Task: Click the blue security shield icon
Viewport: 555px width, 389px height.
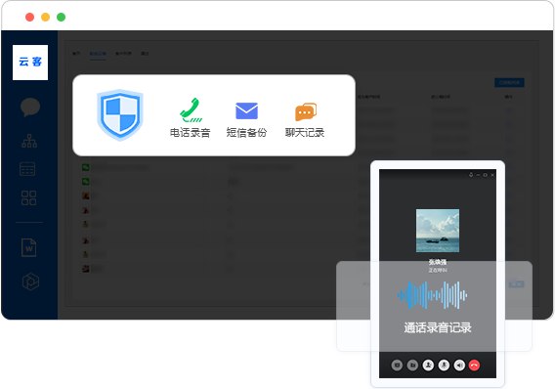Action: (x=120, y=115)
